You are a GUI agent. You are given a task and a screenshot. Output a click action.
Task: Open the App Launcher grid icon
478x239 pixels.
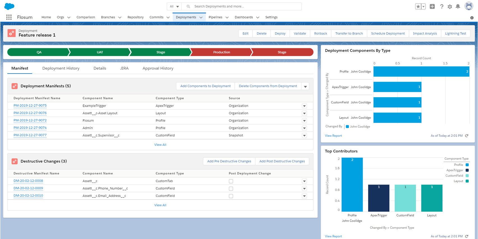pos(9,17)
